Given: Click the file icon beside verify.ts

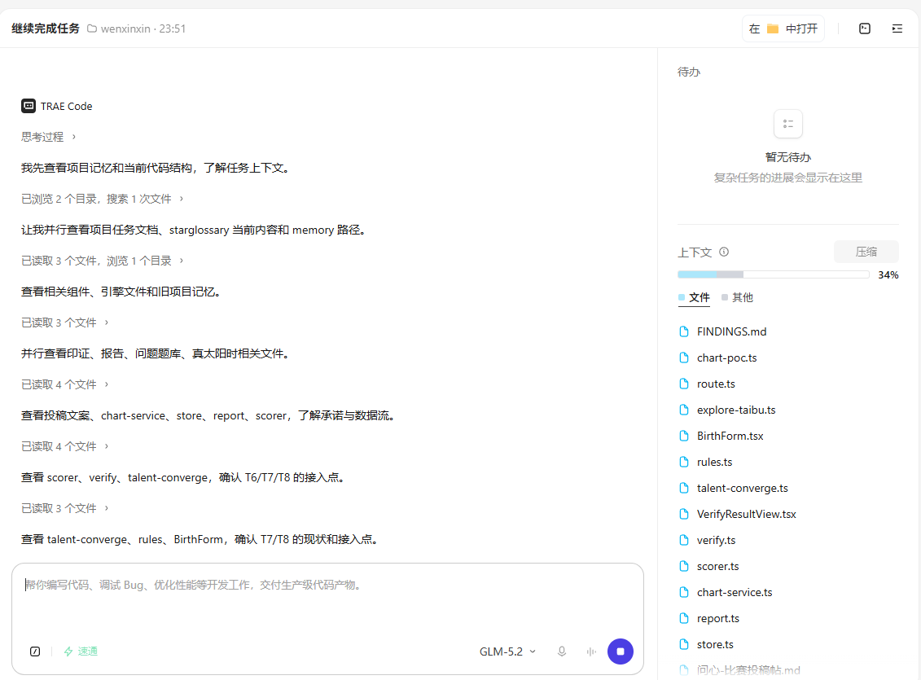Looking at the screenshot, I should pyautogui.click(x=684, y=540).
